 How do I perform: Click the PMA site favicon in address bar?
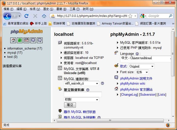53,16
